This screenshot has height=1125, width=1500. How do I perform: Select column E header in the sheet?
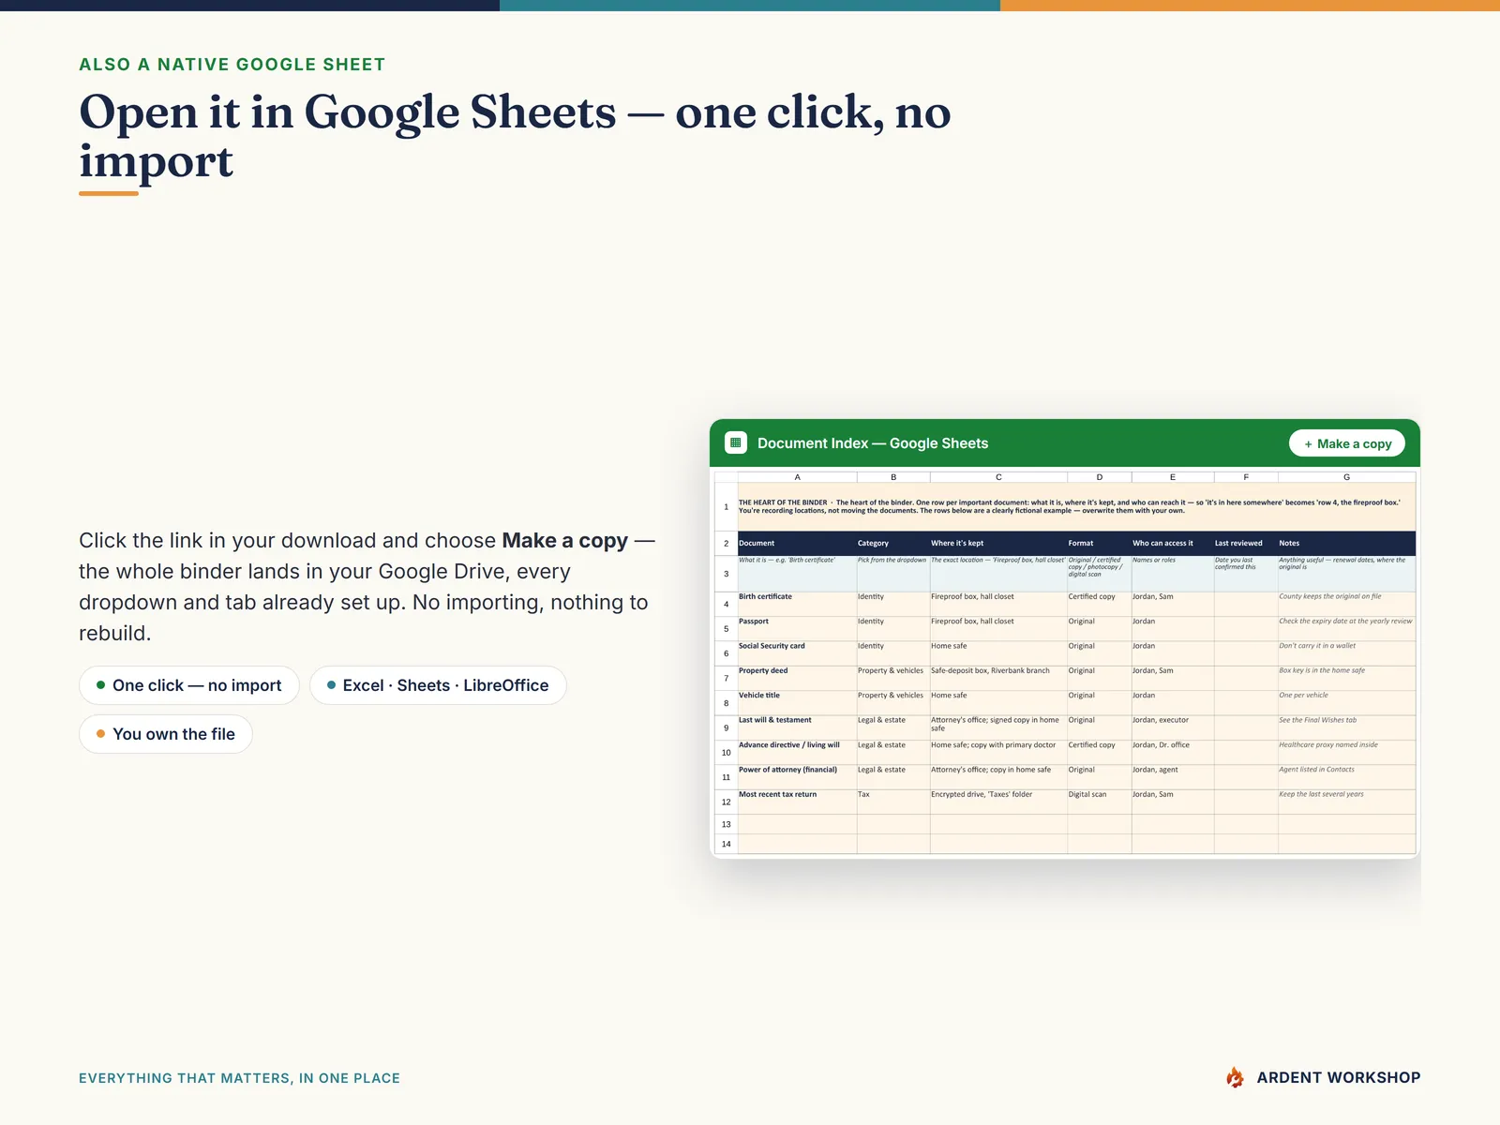1173,477
